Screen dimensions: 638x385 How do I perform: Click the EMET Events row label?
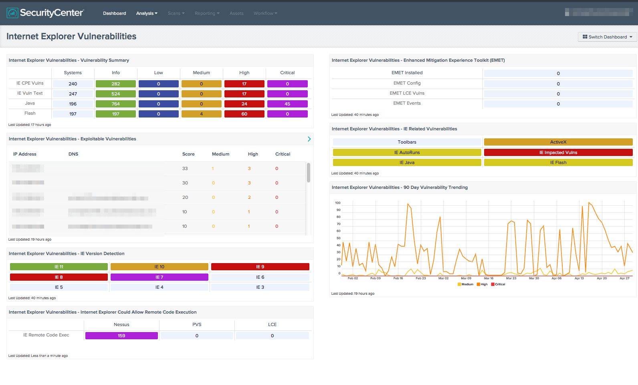[x=407, y=103]
